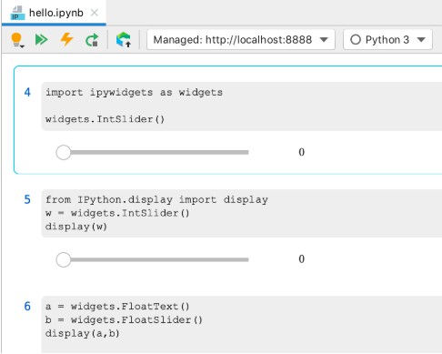Click the lightbulb intention actions icon
Viewport: 442px width, 354px height.
pos(16,39)
